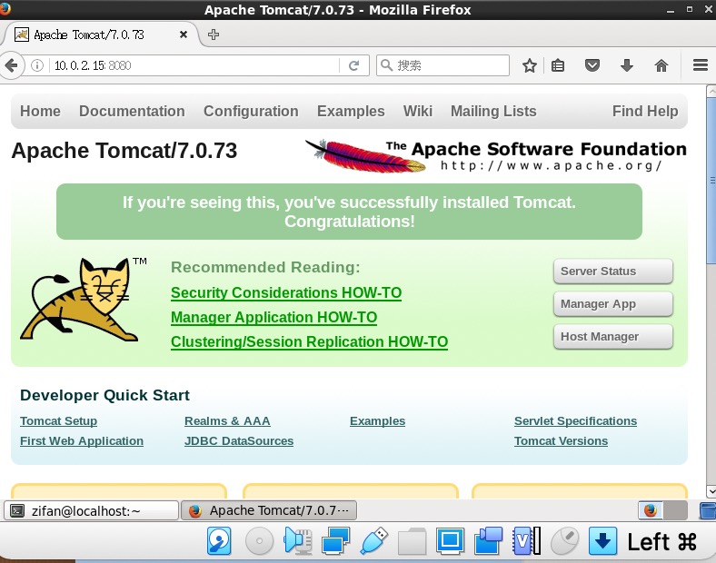This screenshot has width=716, height=563.
Task: Click the Firefox back arrow button
Action: tap(11, 65)
